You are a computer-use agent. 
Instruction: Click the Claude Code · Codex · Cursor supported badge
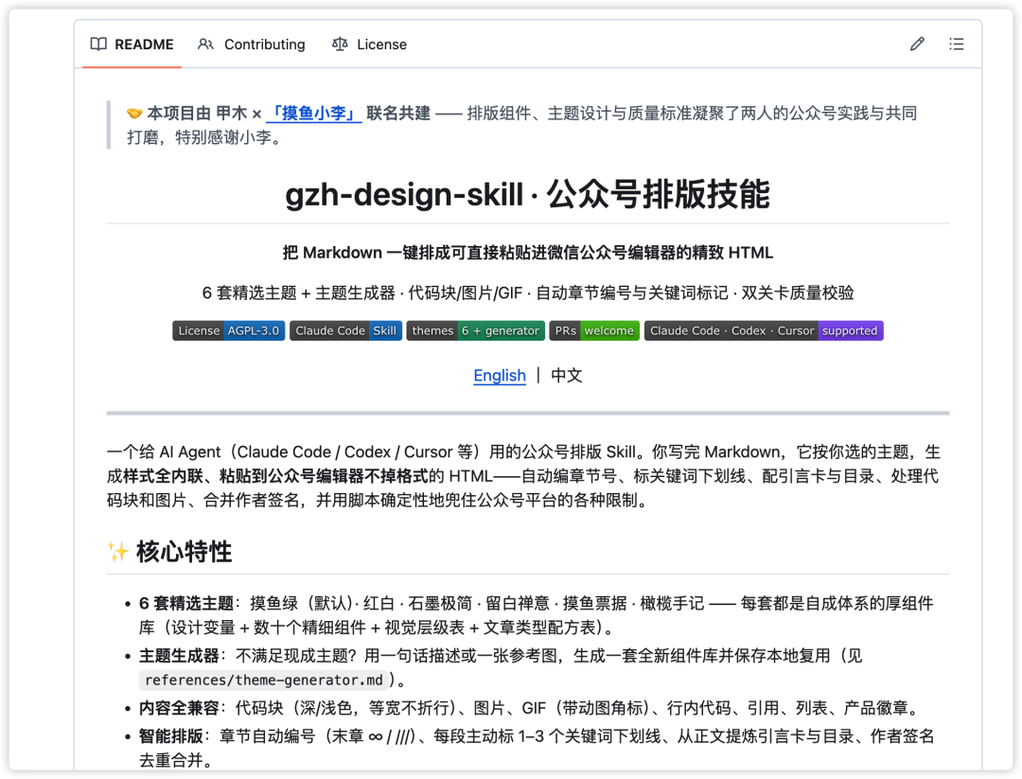click(764, 330)
